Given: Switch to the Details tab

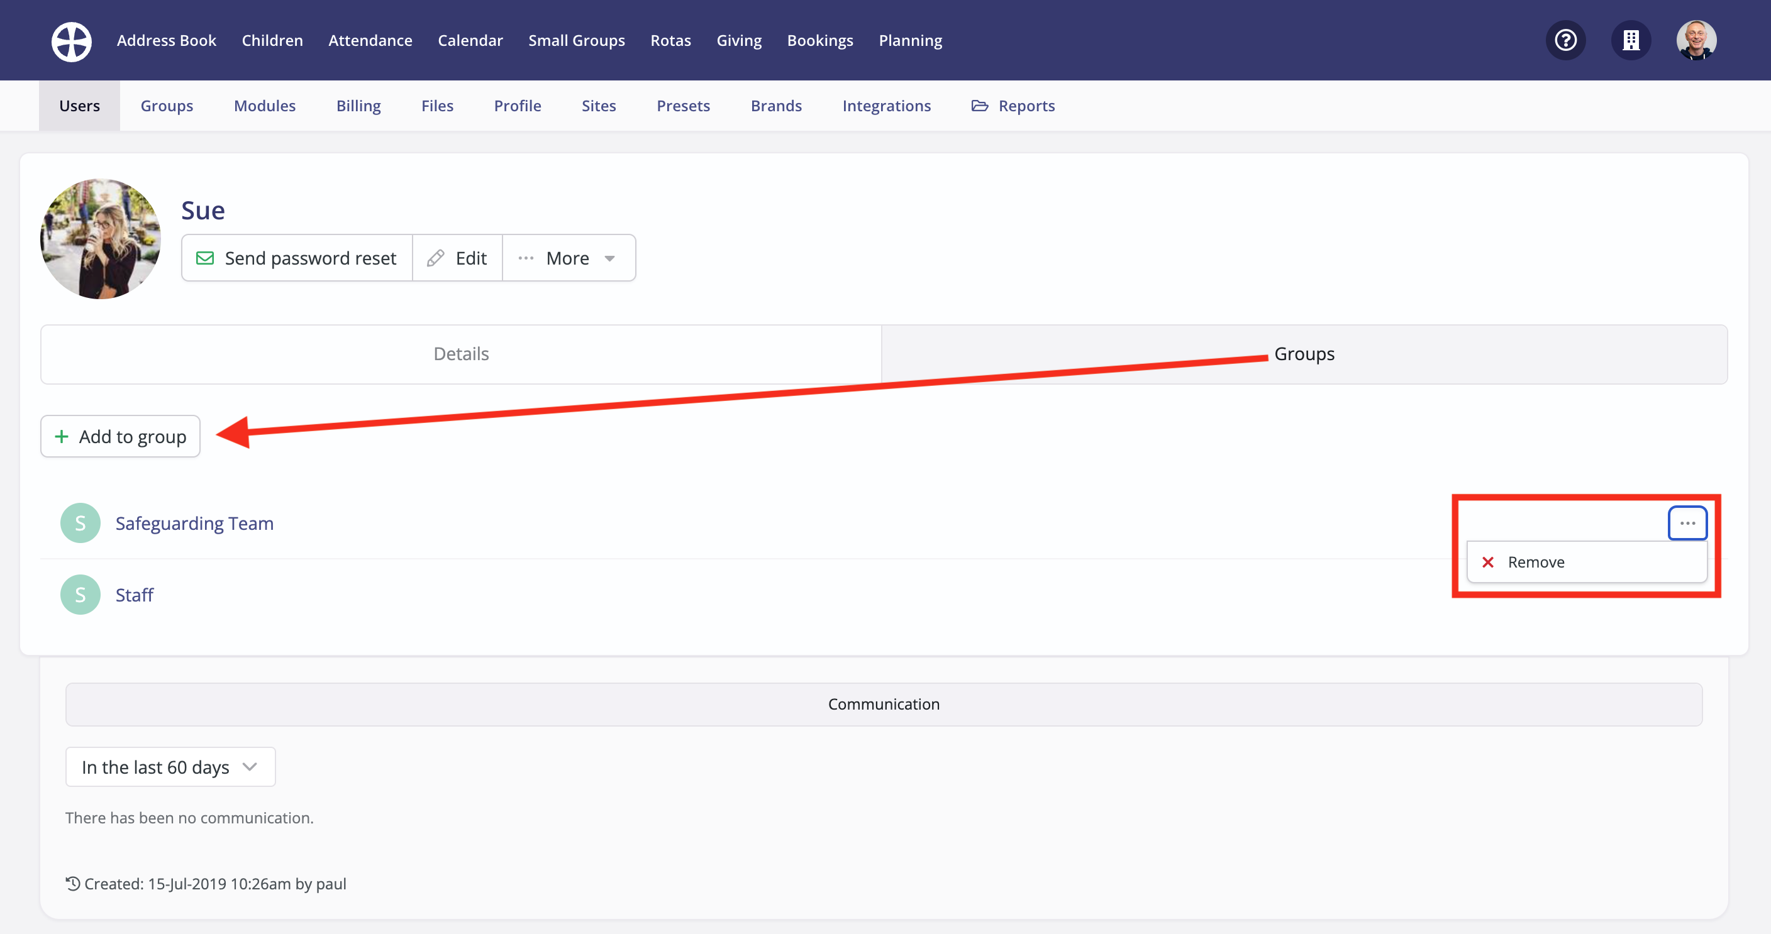Looking at the screenshot, I should 460,353.
